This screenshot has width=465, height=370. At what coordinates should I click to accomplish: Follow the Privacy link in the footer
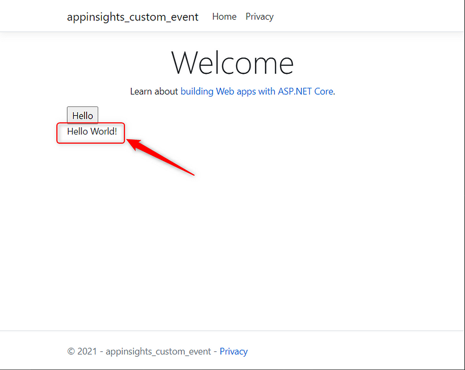point(233,351)
